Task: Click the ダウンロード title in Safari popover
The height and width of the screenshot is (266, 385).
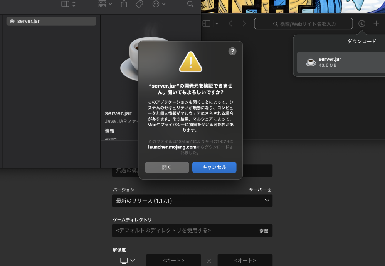Action: [x=361, y=42]
